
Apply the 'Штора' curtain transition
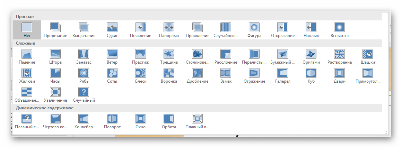pos(55,57)
